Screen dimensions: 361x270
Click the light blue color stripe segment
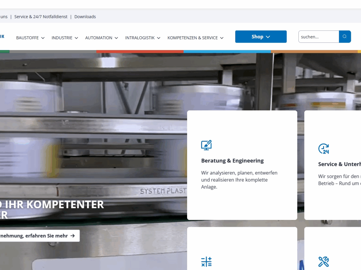(227, 52)
